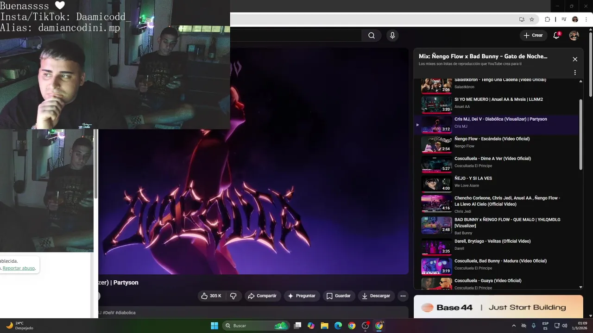Dislike the video with thumbs-down
Image resolution: width=593 pixels, height=333 pixels.
[x=233, y=296]
